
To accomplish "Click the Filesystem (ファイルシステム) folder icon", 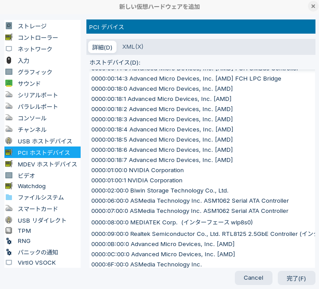I will click(9, 197).
